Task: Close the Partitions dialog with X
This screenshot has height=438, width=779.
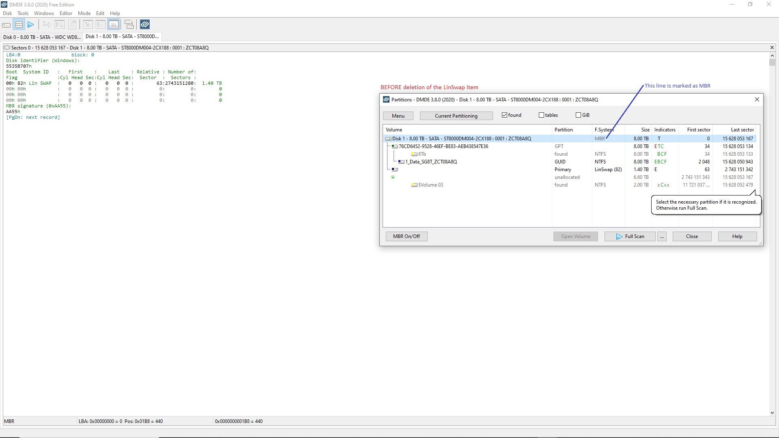Action: (757, 99)
